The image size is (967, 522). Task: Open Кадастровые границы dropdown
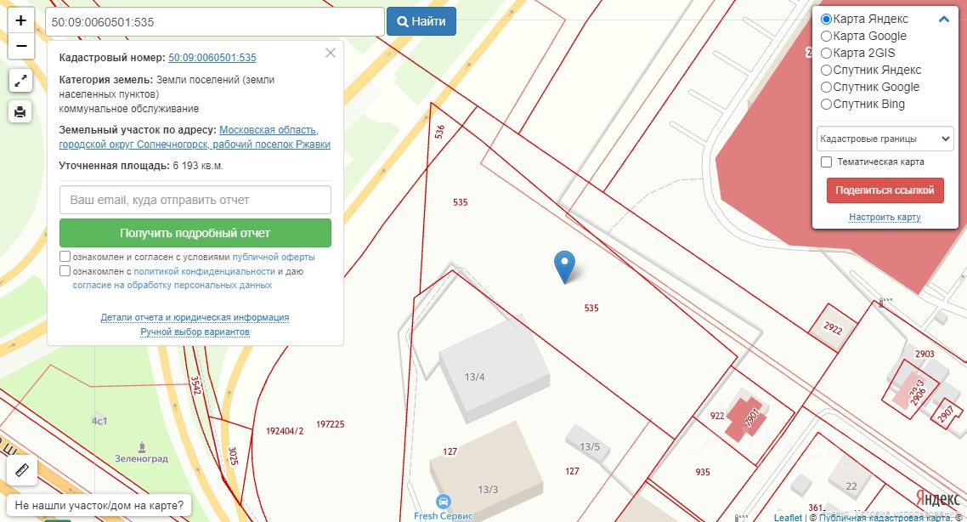pos(885,138)
